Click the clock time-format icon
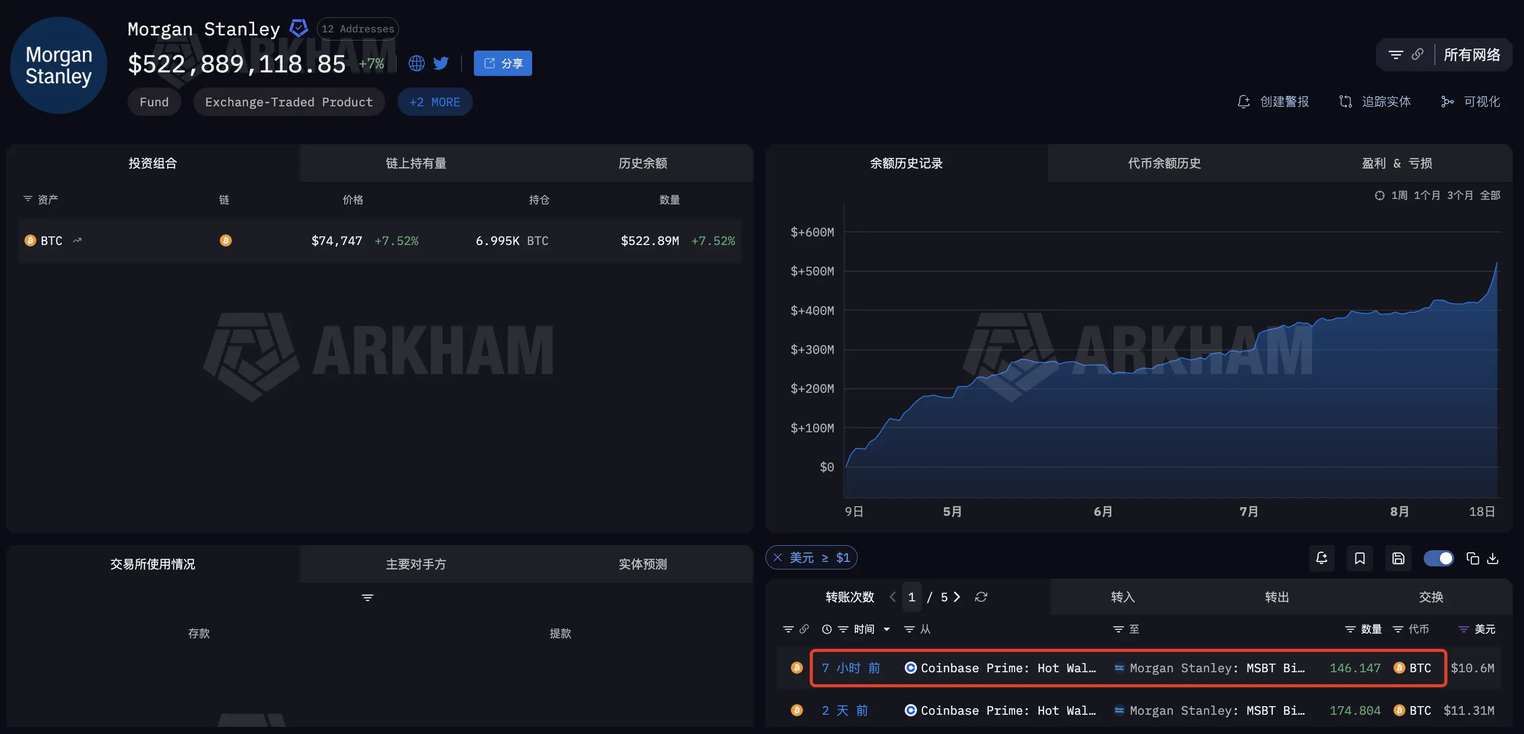 point(826,629)
